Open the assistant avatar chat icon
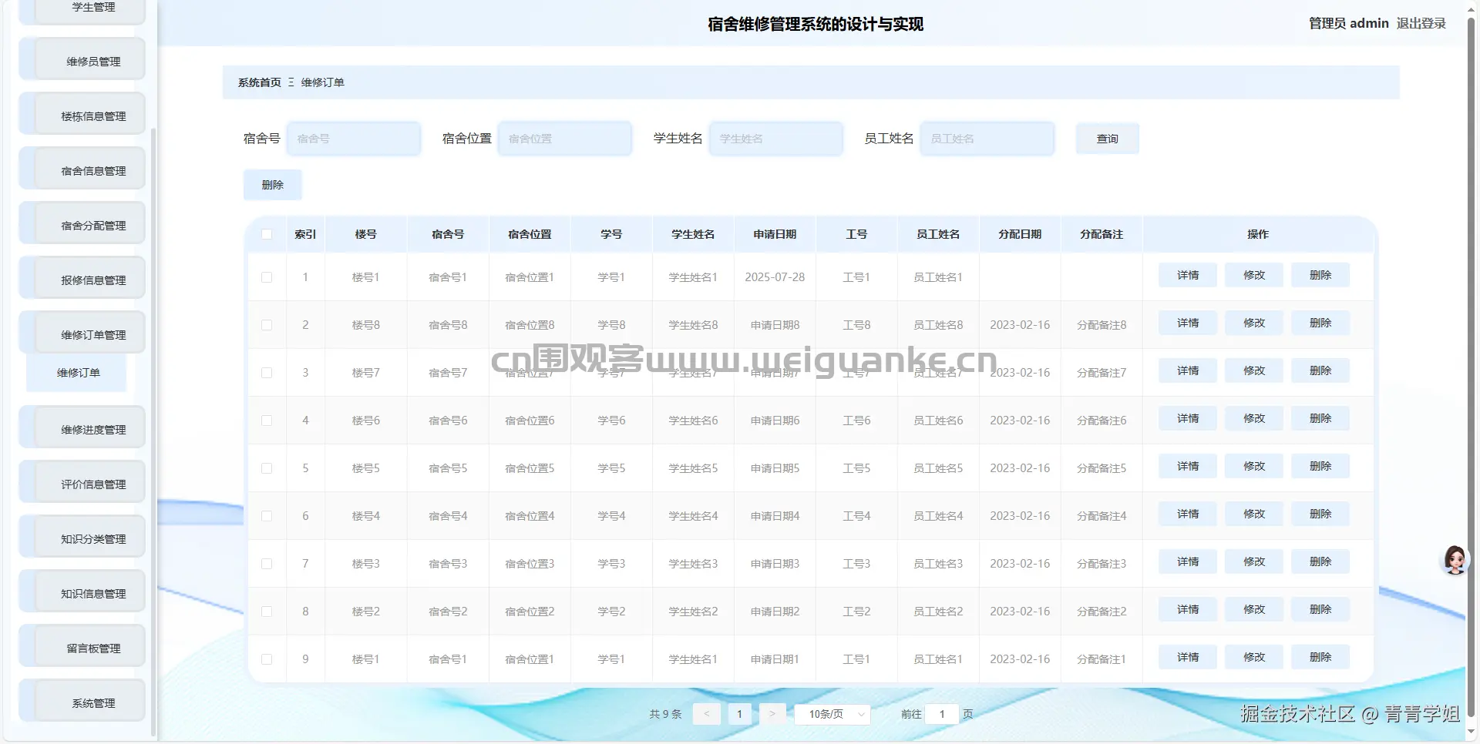This screenshot has width=1480, height=744. tap(1455, 560)
